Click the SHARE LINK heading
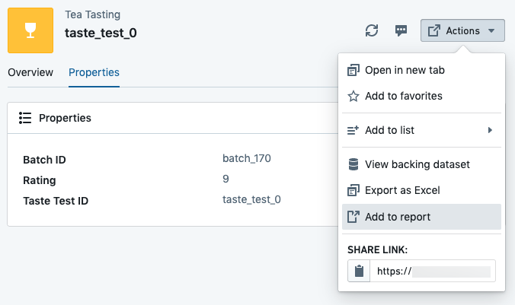 (x=377, y=250)
